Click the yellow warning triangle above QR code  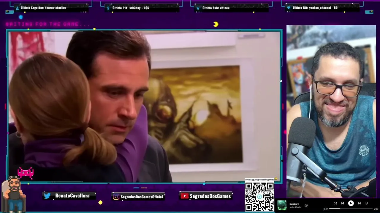tap(276, 178)
